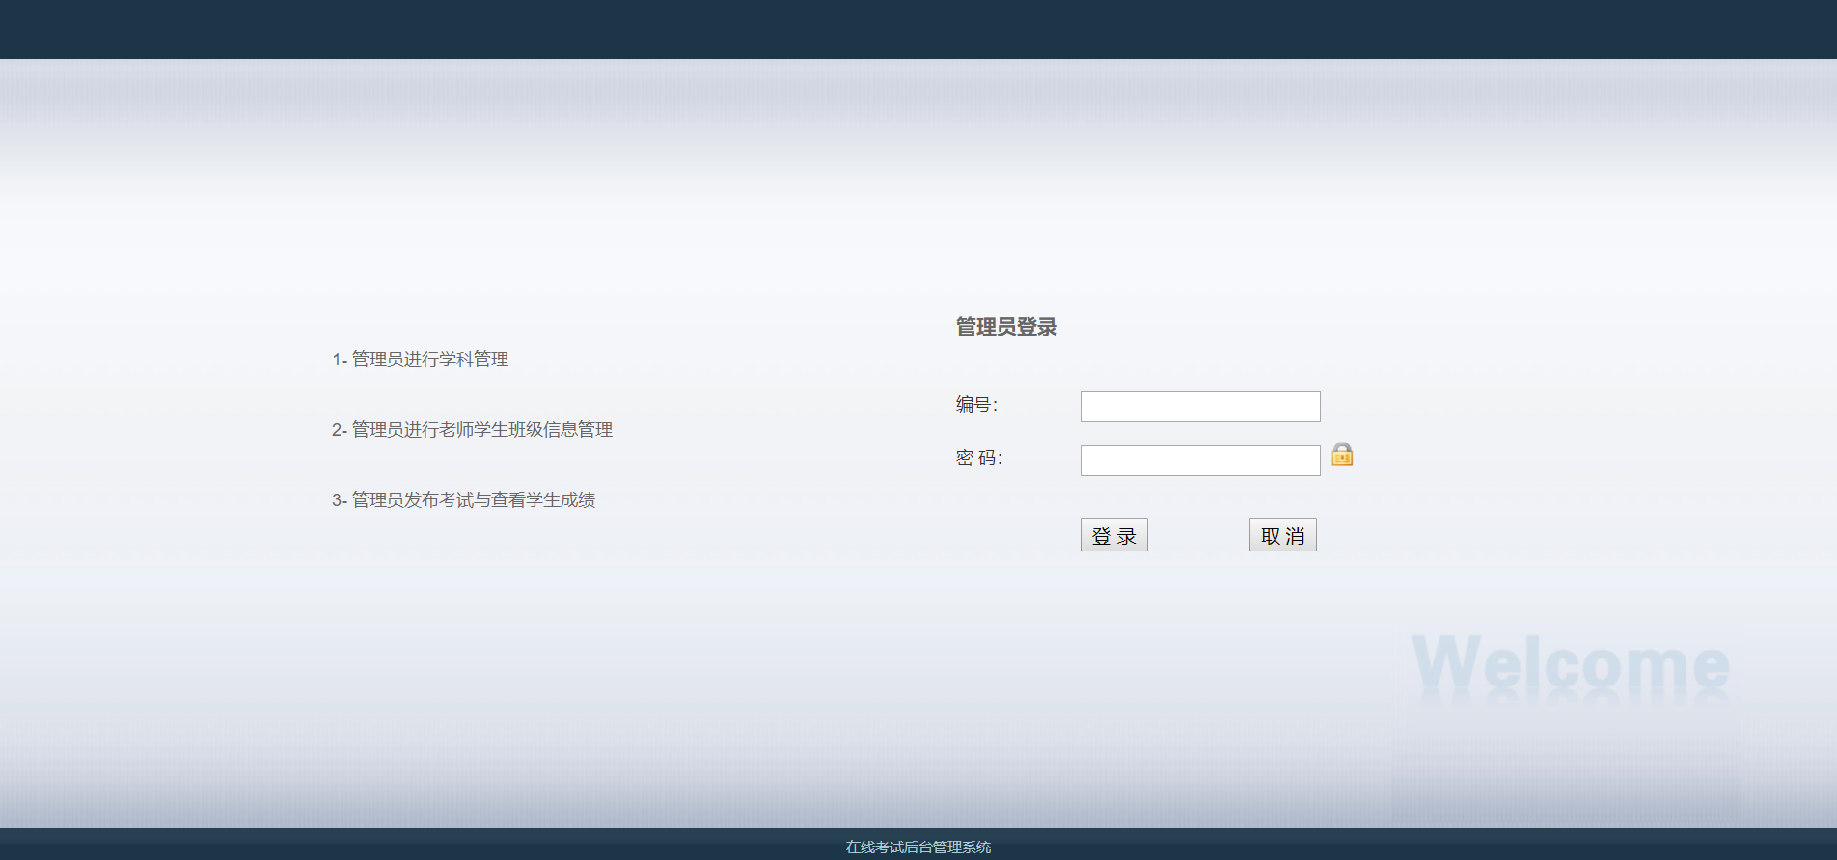This screenshot has height=860, width=1837.
Task: Click the 编号 label text
Action: [x=976, y=404]
